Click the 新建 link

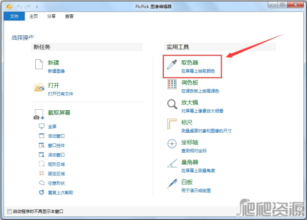coord(53,62)
